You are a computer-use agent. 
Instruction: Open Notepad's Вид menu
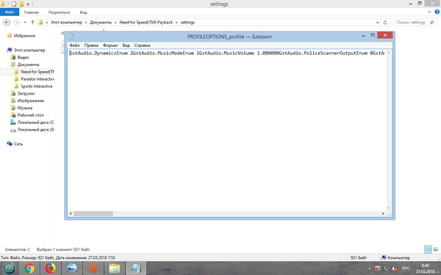pyautogui.click(x=126, y=45)
